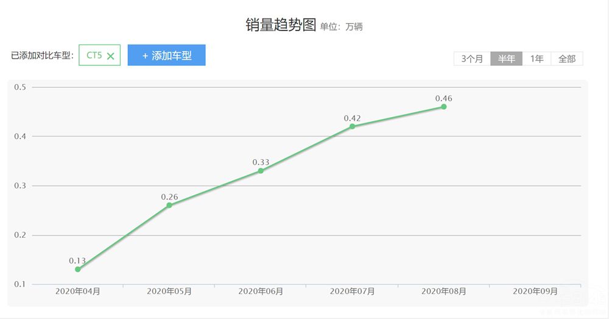
Task: Click the 0.33 green data point
Action: click(x=261, y=171)
